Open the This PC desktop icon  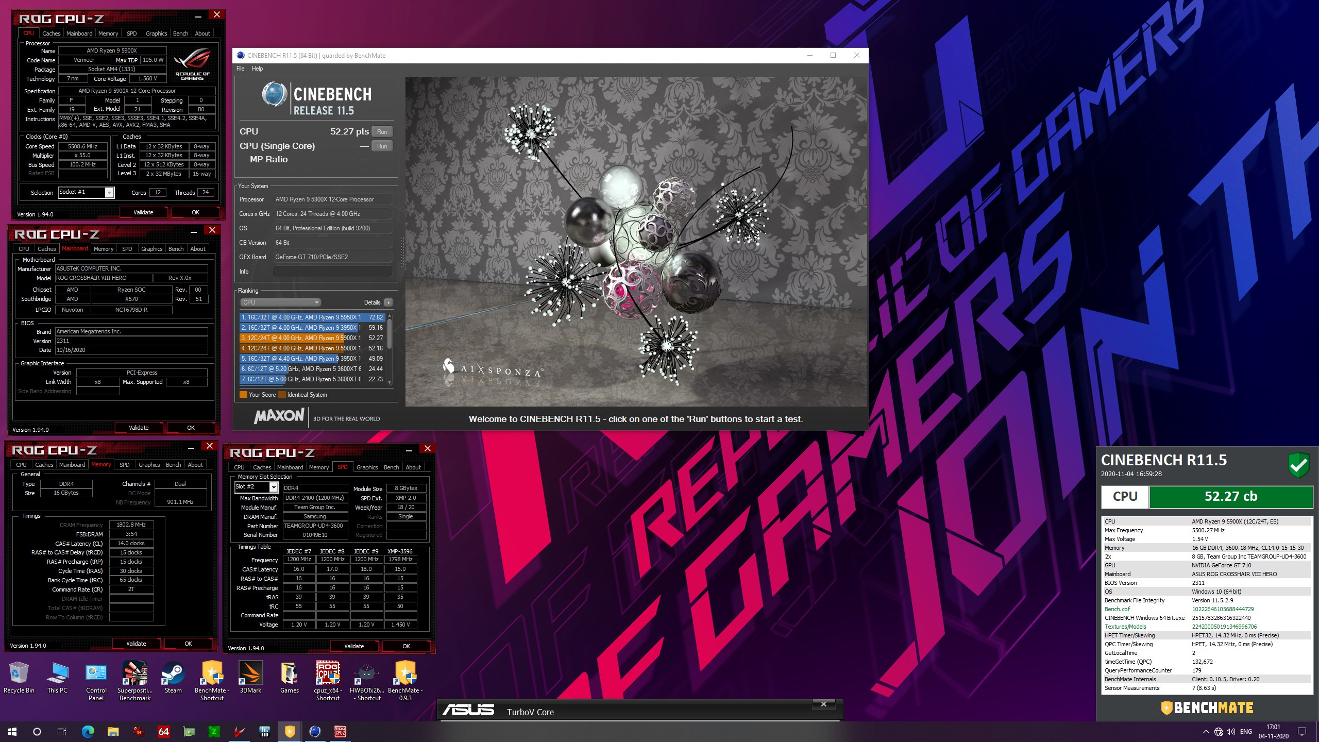coord(57,678)
